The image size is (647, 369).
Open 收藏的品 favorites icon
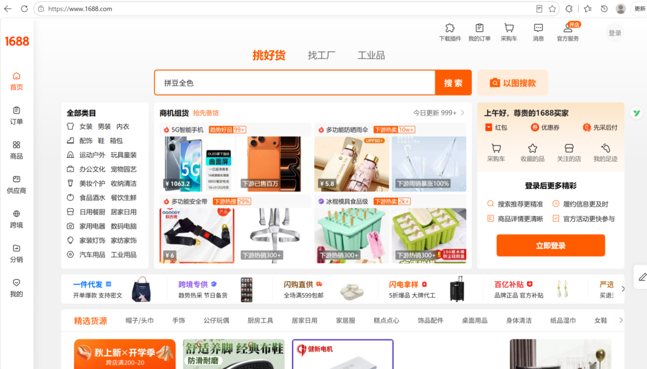click(532, 153)
